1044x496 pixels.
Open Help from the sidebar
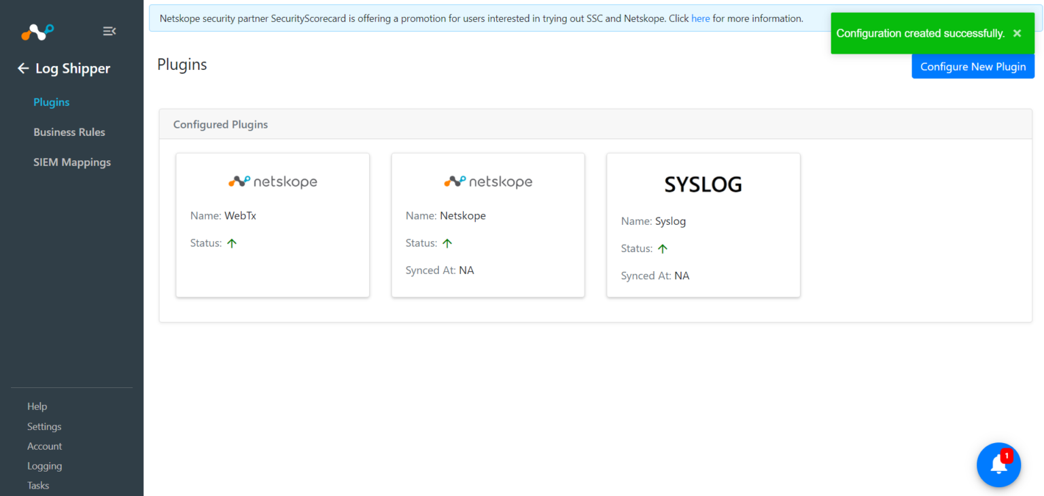37,406
